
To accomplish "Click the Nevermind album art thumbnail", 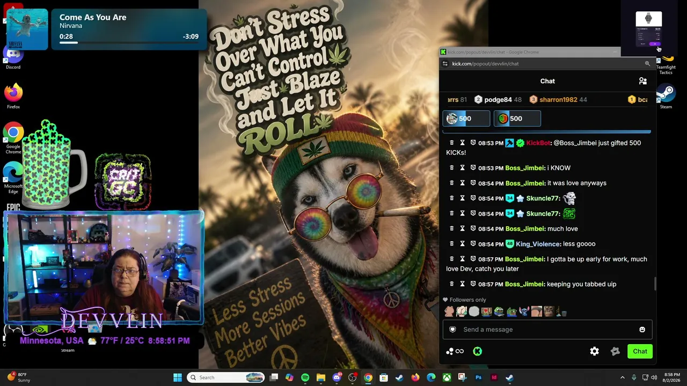I will pos(27,29).
